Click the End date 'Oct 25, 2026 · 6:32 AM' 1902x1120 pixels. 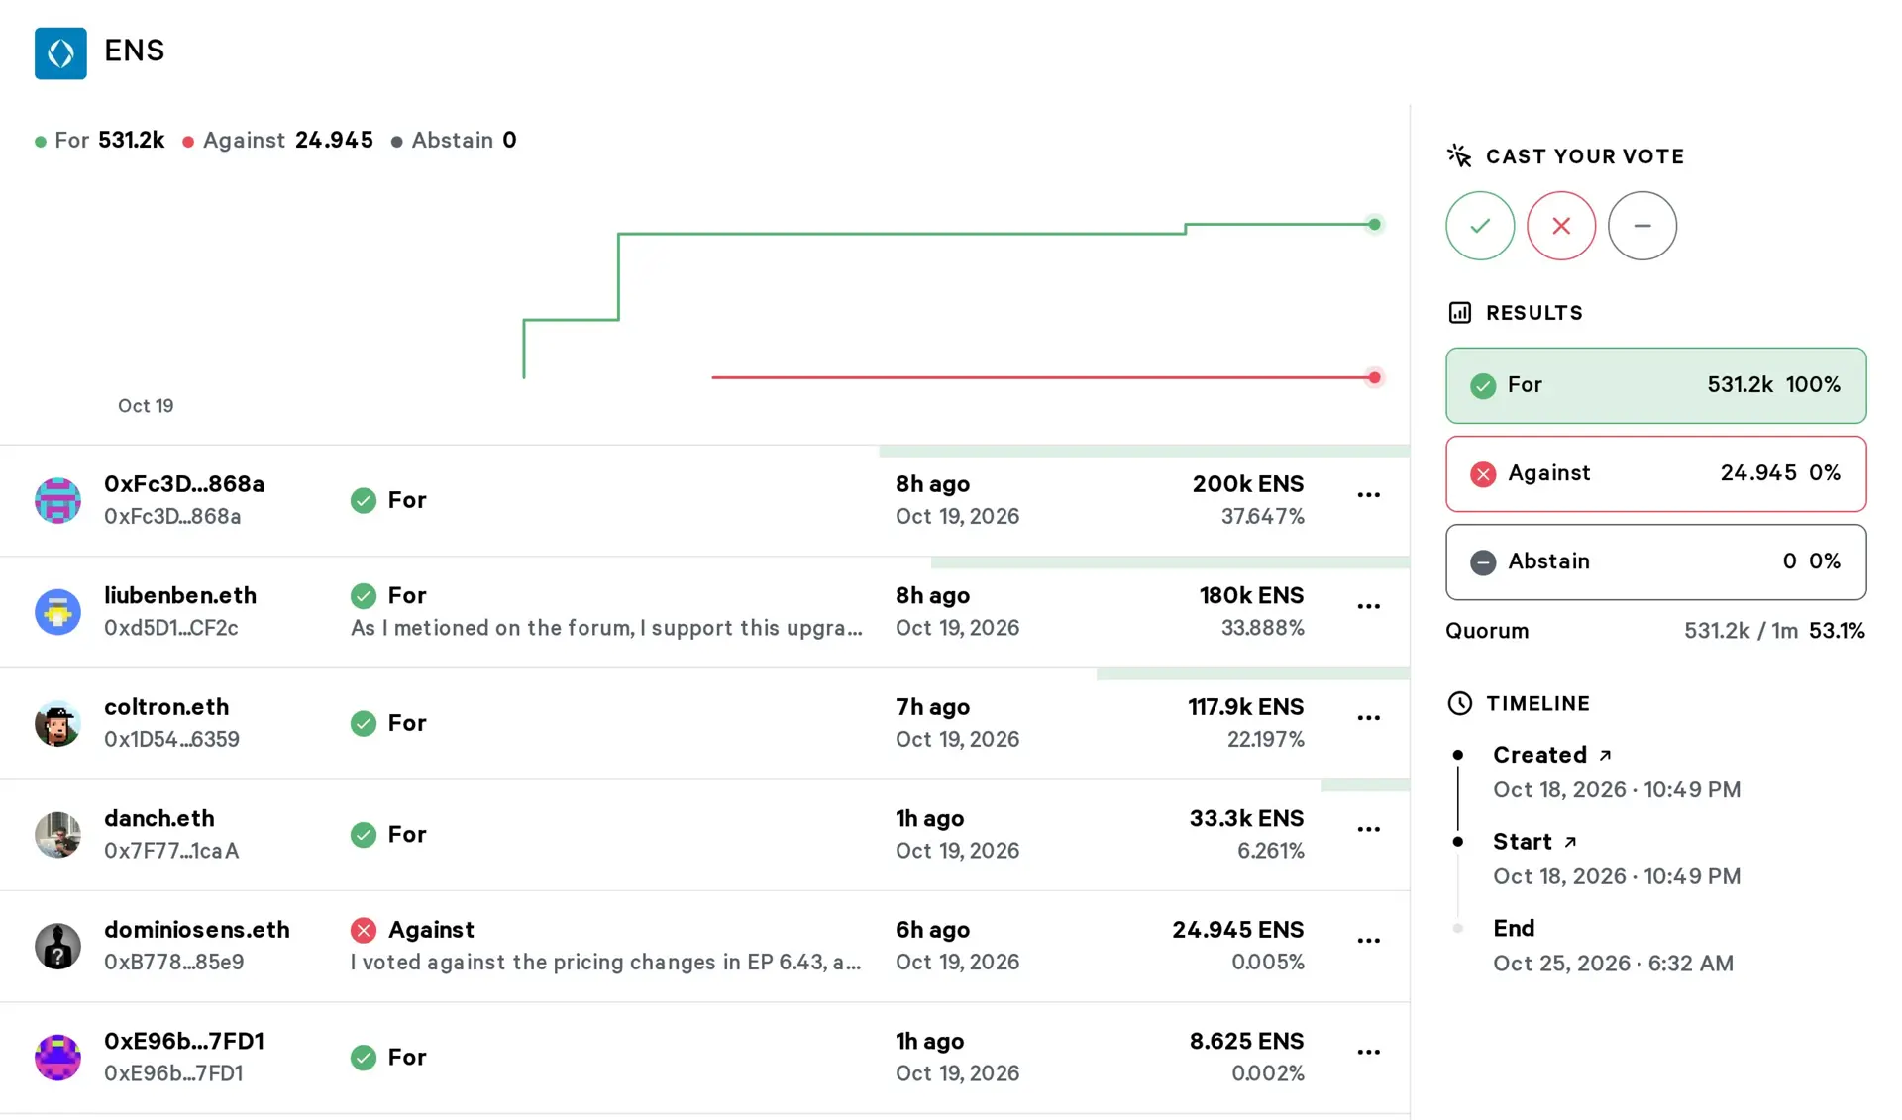[x=1613, y=964]
